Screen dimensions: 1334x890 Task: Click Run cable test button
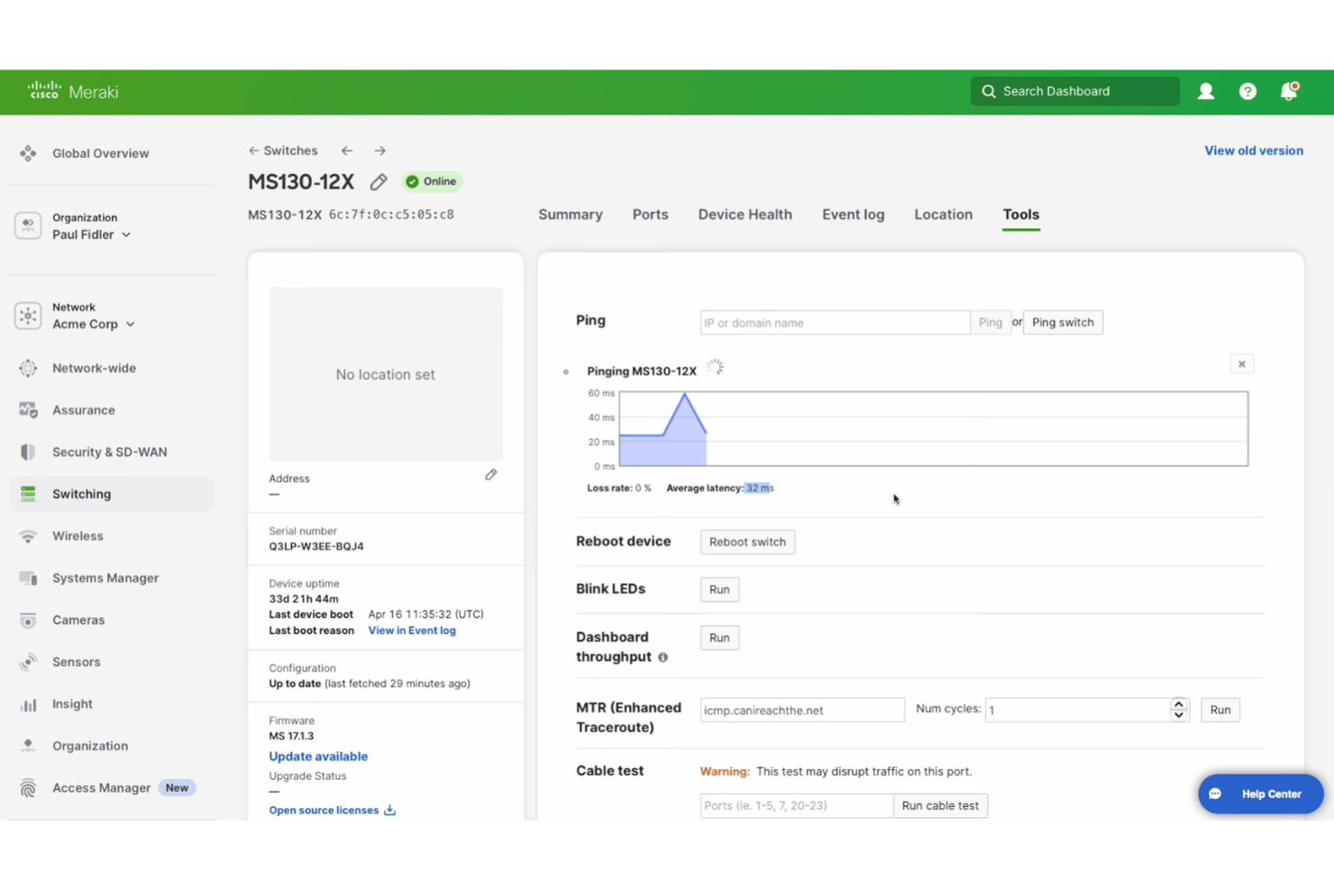[940, 805]
